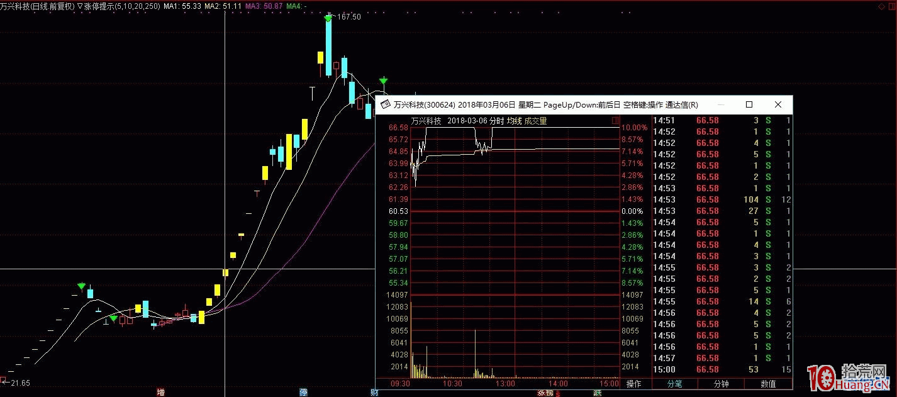The height and width of the screenshot is (397, 897).
Task: Click the 15:00 closing trade row
Action: coord(722,369)
